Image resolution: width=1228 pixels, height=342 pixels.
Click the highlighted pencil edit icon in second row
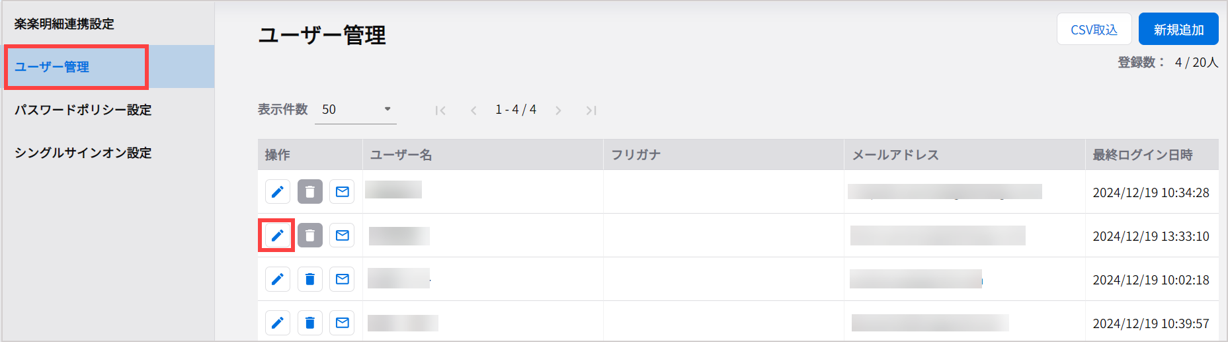point(278,235)
